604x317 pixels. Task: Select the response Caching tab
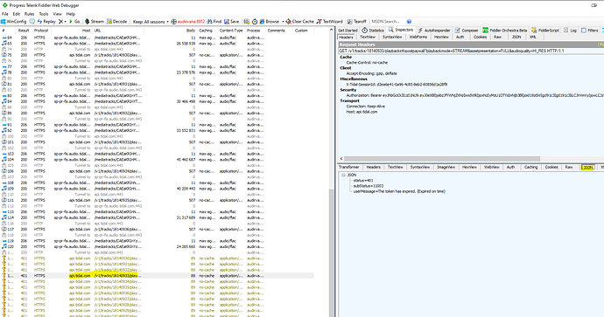tap(530, 167)
